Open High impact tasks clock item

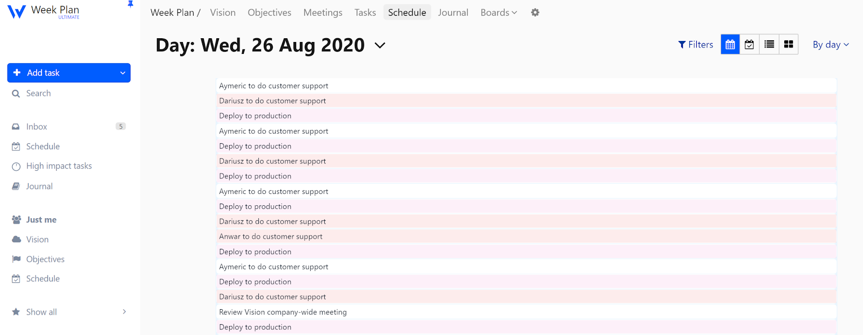coord(59,166)
